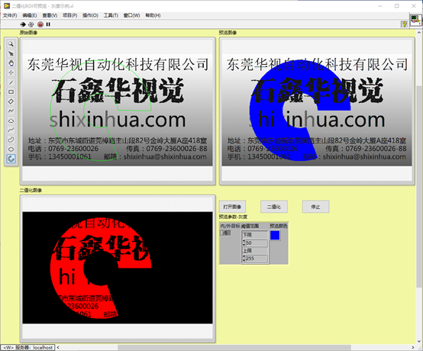Increment the 上限 threshold value
Screen dimensions: 423x351
(244, 257)
